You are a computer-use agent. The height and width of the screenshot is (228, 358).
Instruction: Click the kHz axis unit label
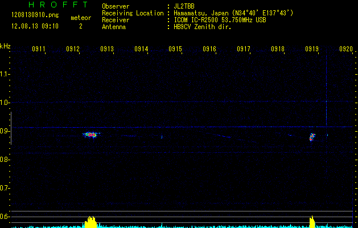(x=5, y=46)
